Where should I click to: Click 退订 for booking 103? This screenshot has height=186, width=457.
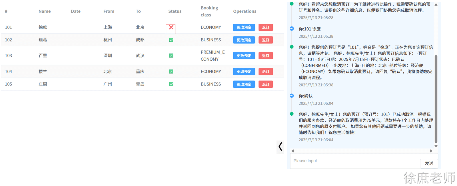266,56
